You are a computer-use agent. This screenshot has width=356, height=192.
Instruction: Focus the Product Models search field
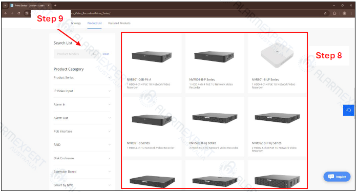[74, 54]
